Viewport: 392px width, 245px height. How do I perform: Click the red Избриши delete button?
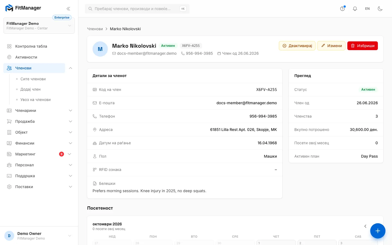[x=363, y=46]
